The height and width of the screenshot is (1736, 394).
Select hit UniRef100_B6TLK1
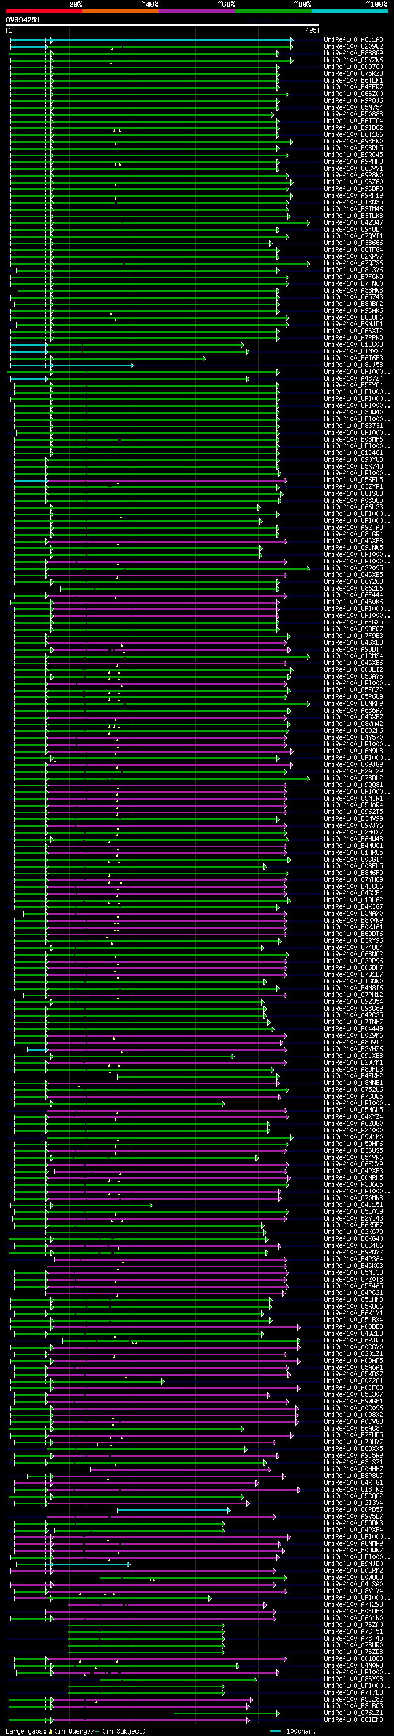(353, 80)
